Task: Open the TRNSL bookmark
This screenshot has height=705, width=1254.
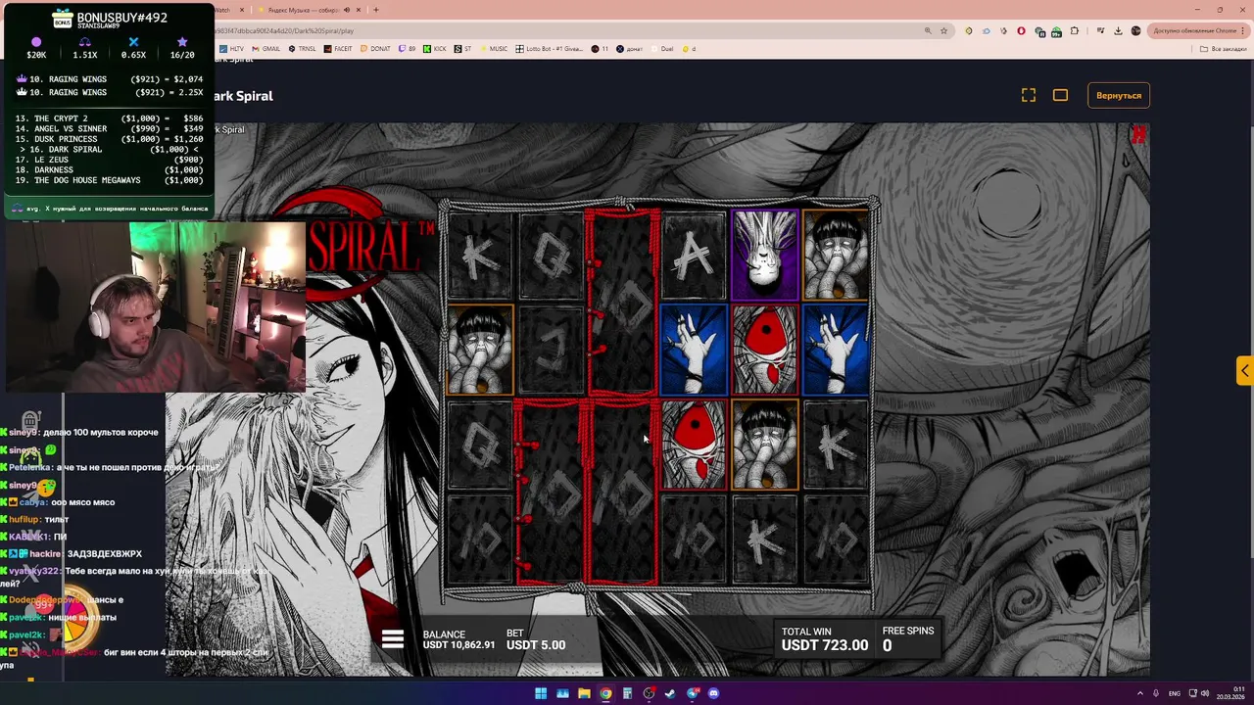Action: coord(302,48)
